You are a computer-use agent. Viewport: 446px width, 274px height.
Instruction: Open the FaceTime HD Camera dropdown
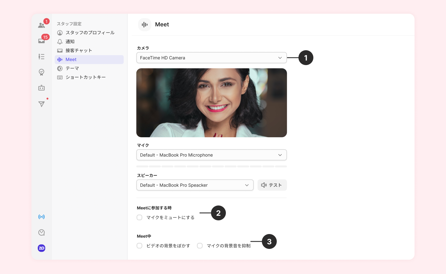212,58
